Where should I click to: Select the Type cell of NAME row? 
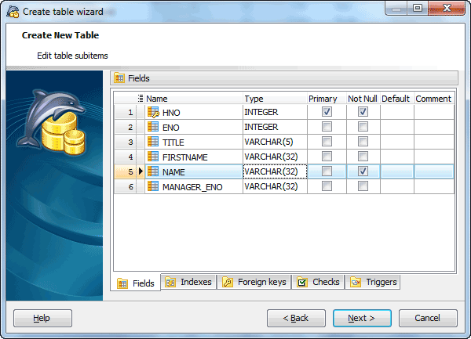pyautogui.click(x=274, y=171)
